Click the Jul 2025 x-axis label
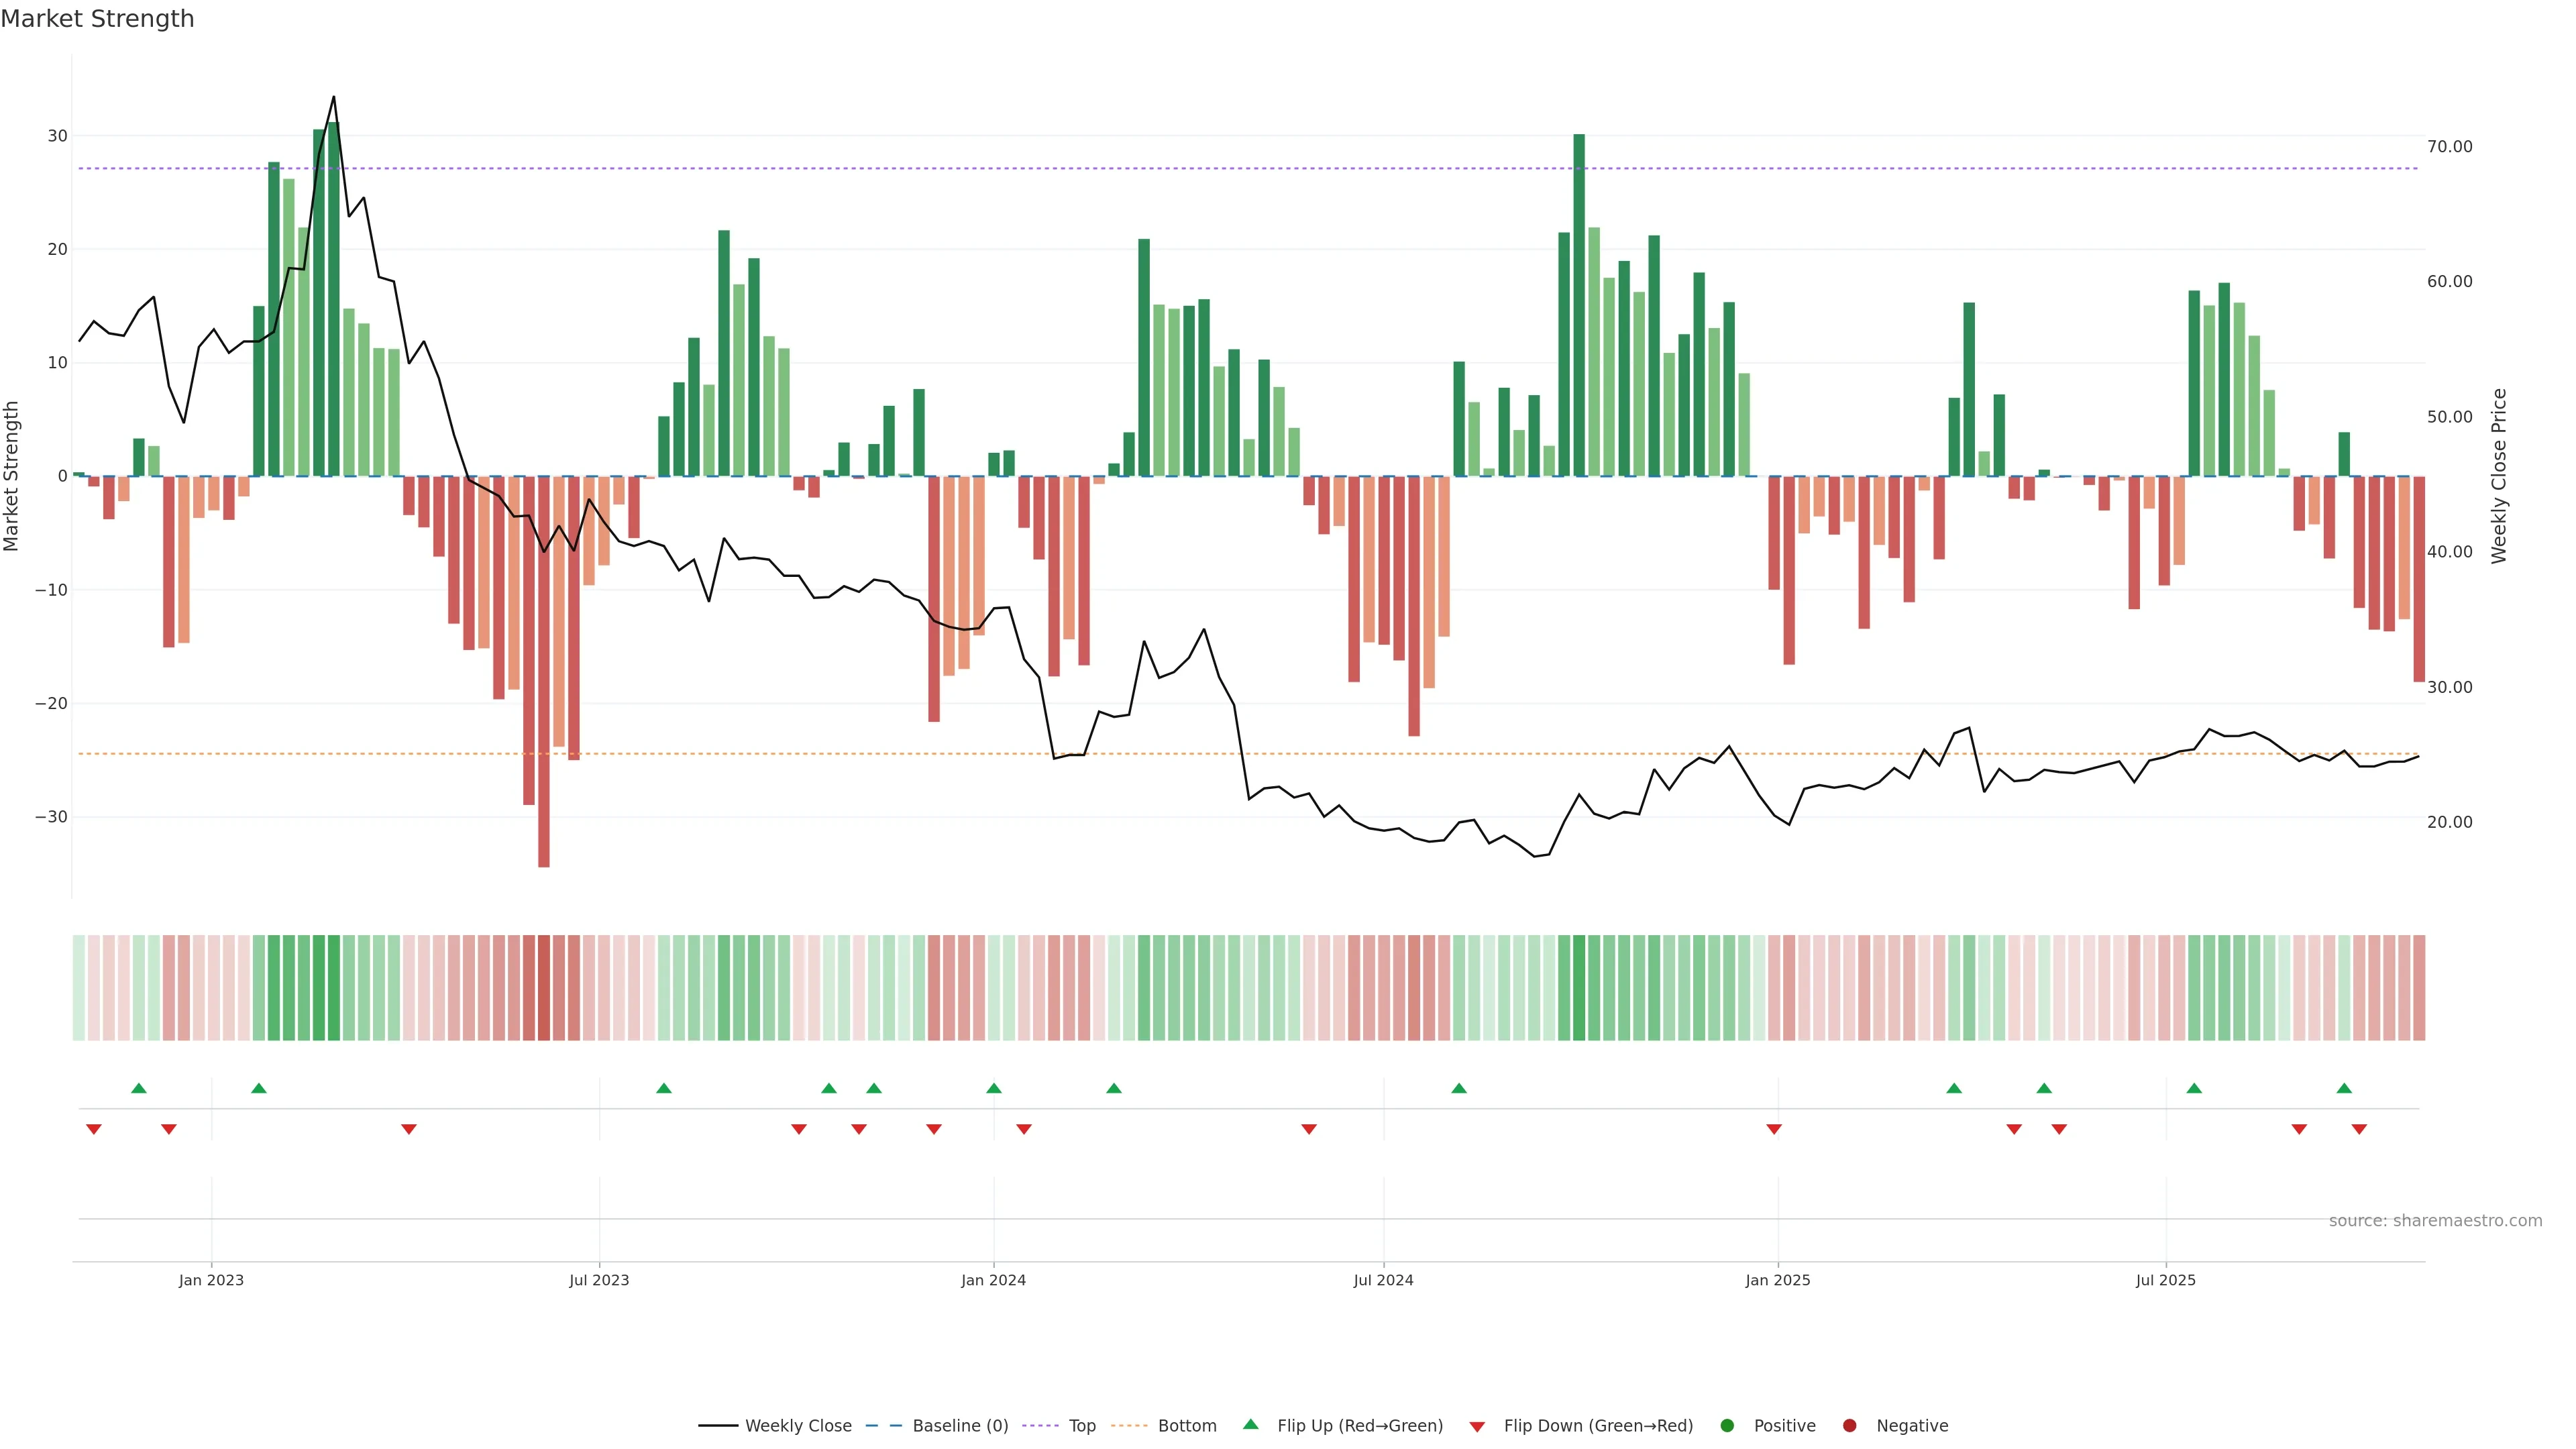The image size is (2576, 1449). [x=2165, y=1280]
